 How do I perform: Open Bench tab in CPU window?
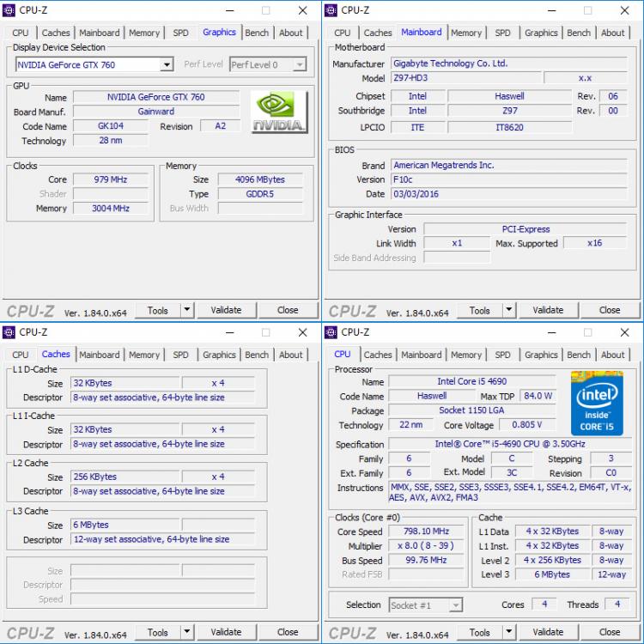[579, 355]
